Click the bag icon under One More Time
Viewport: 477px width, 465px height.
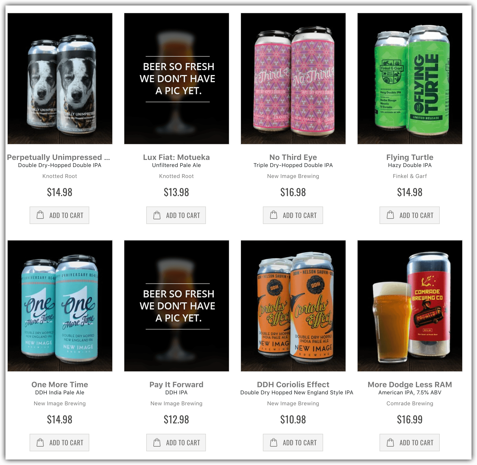pyautogui.click(x=40, y=442)
